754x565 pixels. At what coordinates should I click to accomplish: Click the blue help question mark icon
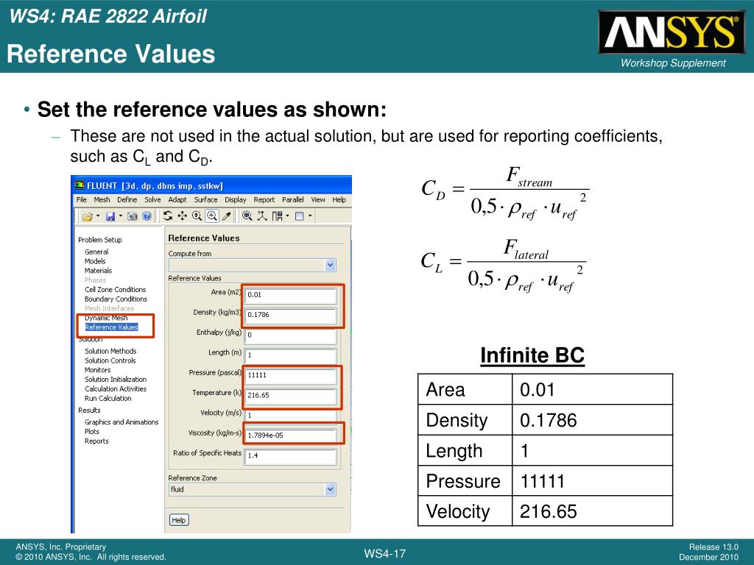147,216
